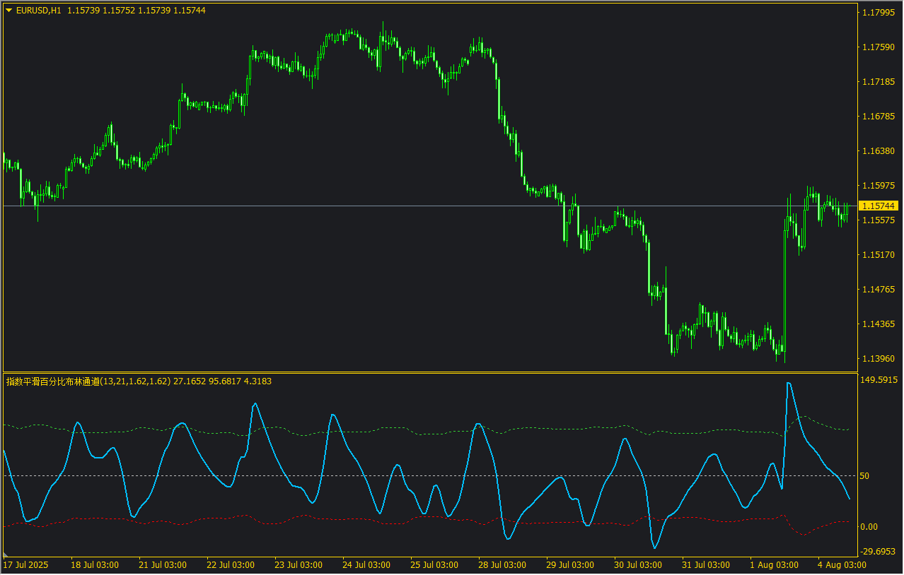
Task: Click the 1.16380 price axis label
Action: tap(879, 151)
